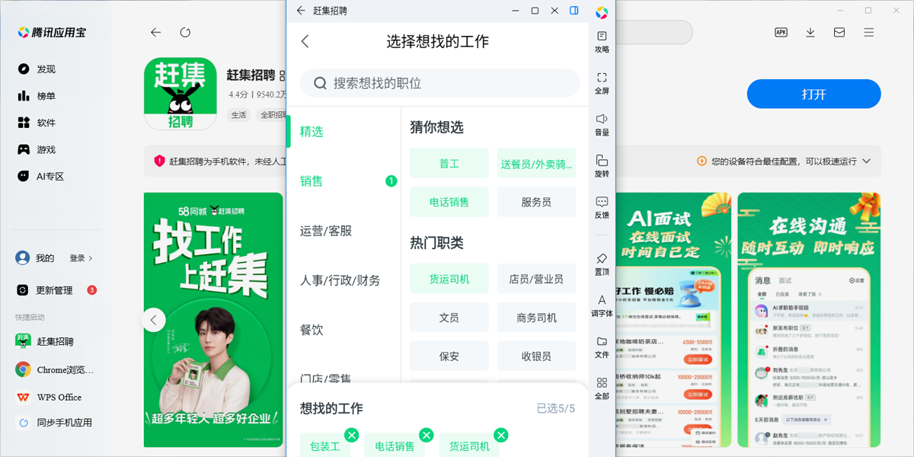Toggle 商务司机 job chip
This screenshot has height=457, width=914.
pyautogui.click(x=537, y=318)
